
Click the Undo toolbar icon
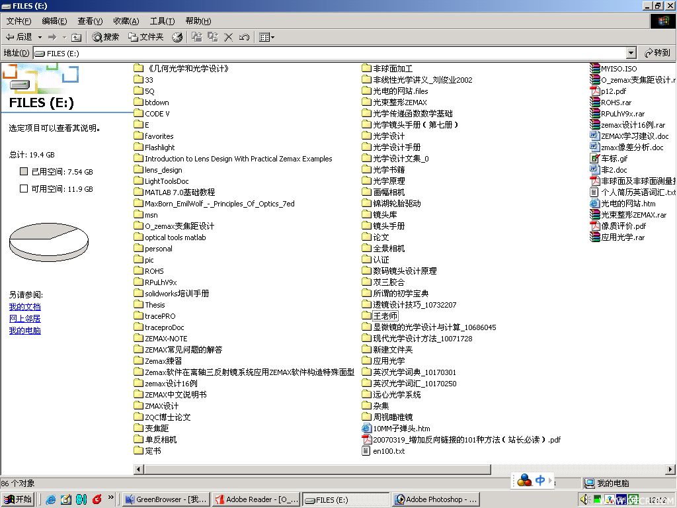[244, 37]
